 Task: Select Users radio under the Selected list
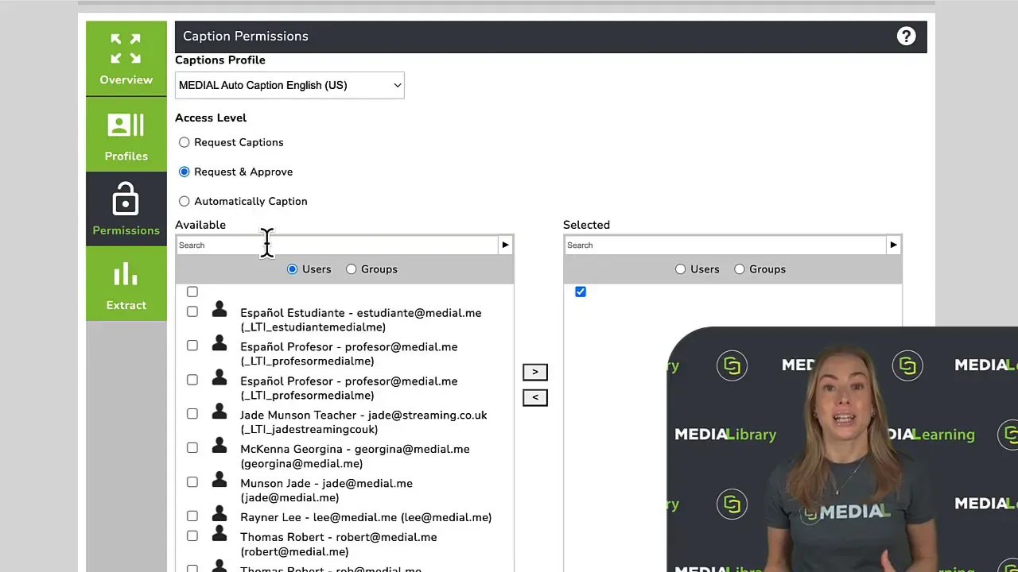coord(681,269)
